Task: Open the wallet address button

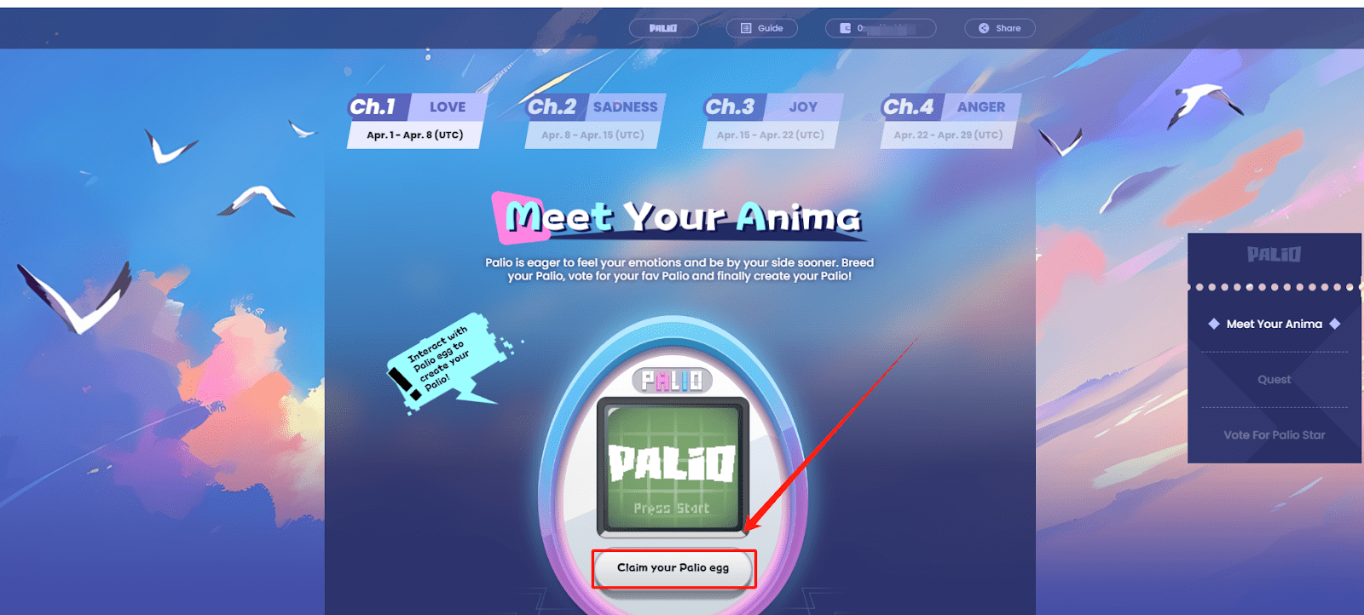Action: coord(881,28)
